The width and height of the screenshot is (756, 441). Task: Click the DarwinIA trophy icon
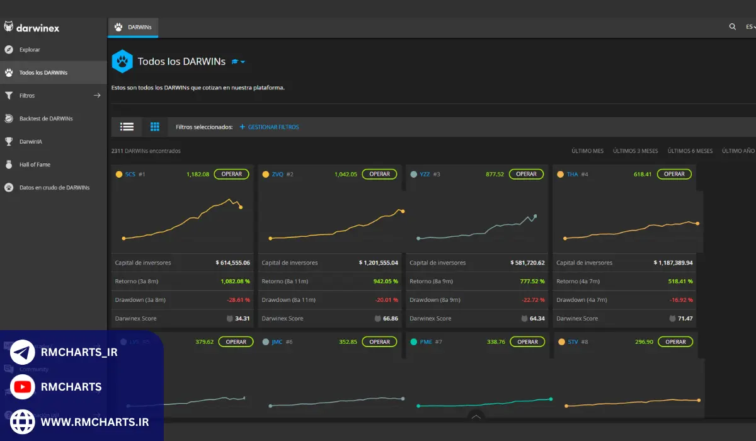9,142
